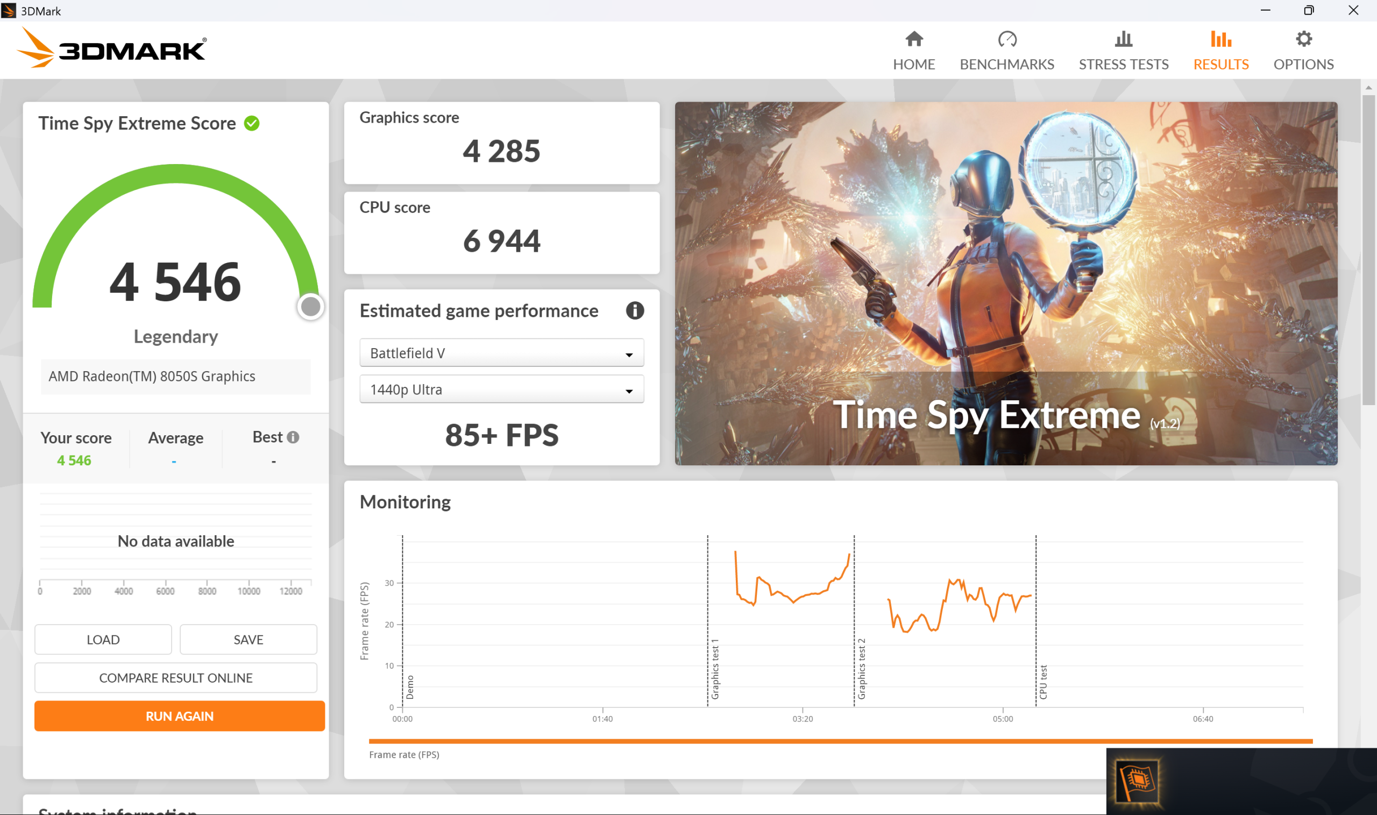Click the grey score gauge knob
Viewport: 1377px width, 815px height.
pos(311,307)
